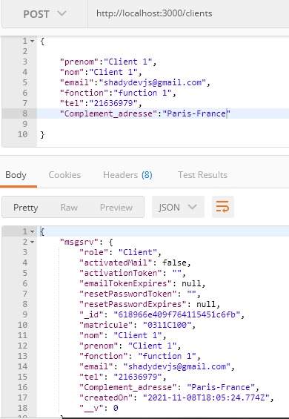Click response "fonction": "function 1" line
The image size is (289, 419).
pyautogui.click(x=140, y=357)
